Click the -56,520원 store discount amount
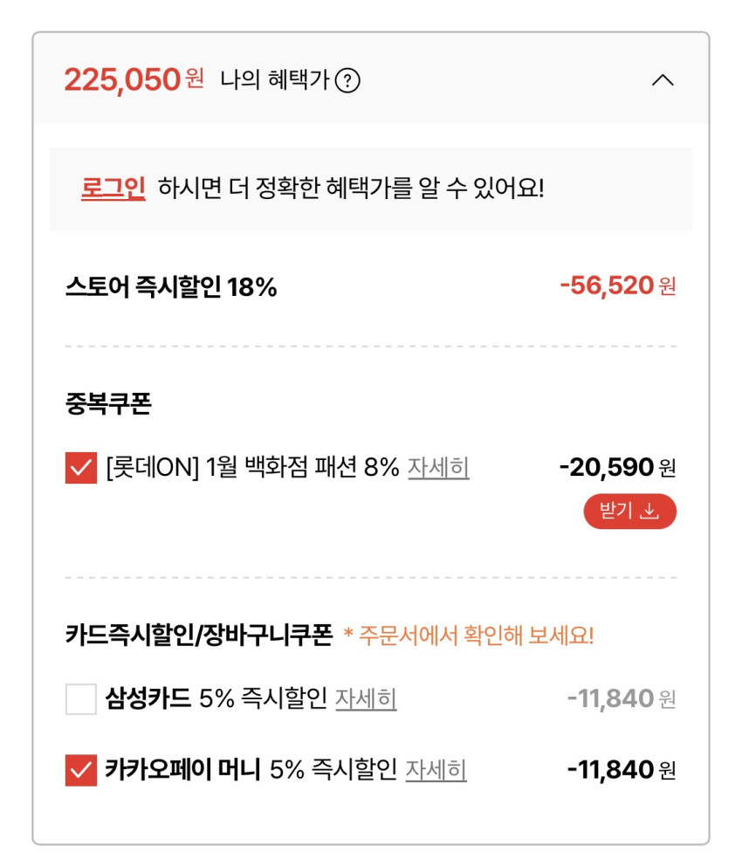 (617, 285)
